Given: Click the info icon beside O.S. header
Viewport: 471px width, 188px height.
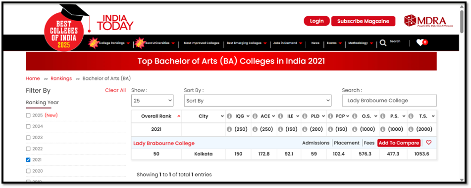Looking at the screenshot, I should 354,116.
